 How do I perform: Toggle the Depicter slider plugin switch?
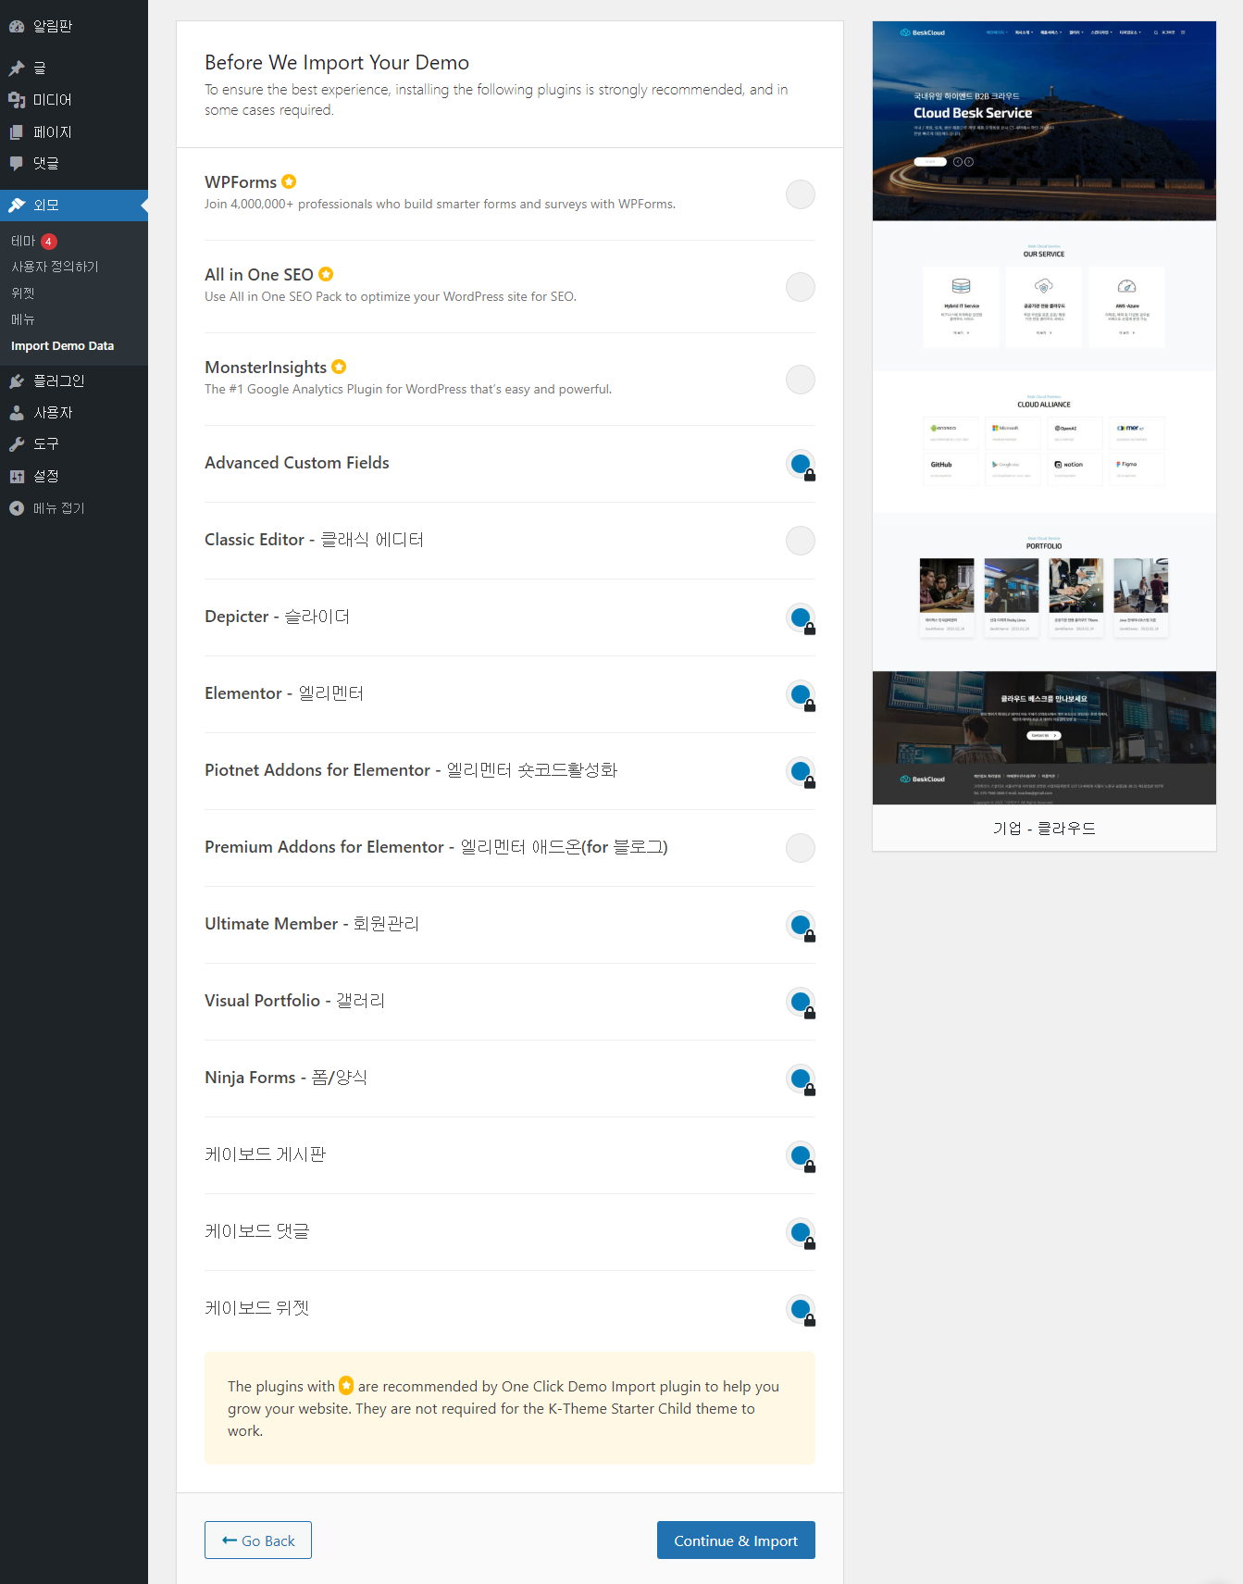pyautogui.click(x=801, y=617)
